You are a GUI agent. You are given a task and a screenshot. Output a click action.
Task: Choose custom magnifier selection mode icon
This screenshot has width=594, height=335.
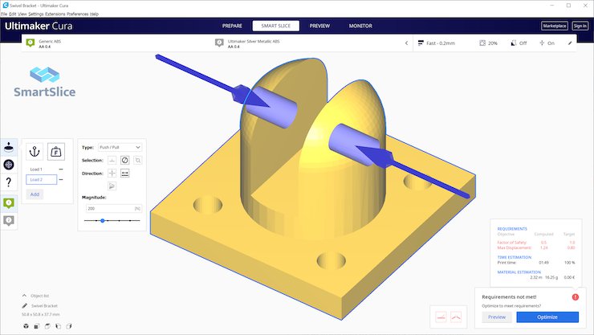click(138, 161)
